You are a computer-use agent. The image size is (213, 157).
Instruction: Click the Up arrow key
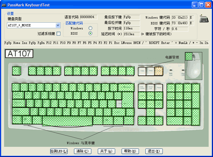tap(151, 112)
